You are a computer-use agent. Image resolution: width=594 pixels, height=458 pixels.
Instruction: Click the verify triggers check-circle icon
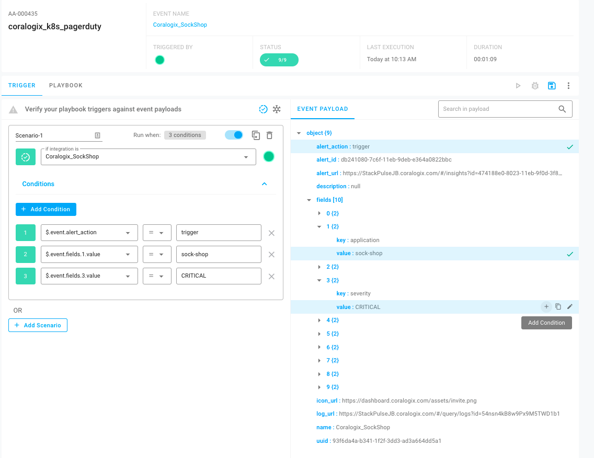pyautogui.click(x=264, y=109)
